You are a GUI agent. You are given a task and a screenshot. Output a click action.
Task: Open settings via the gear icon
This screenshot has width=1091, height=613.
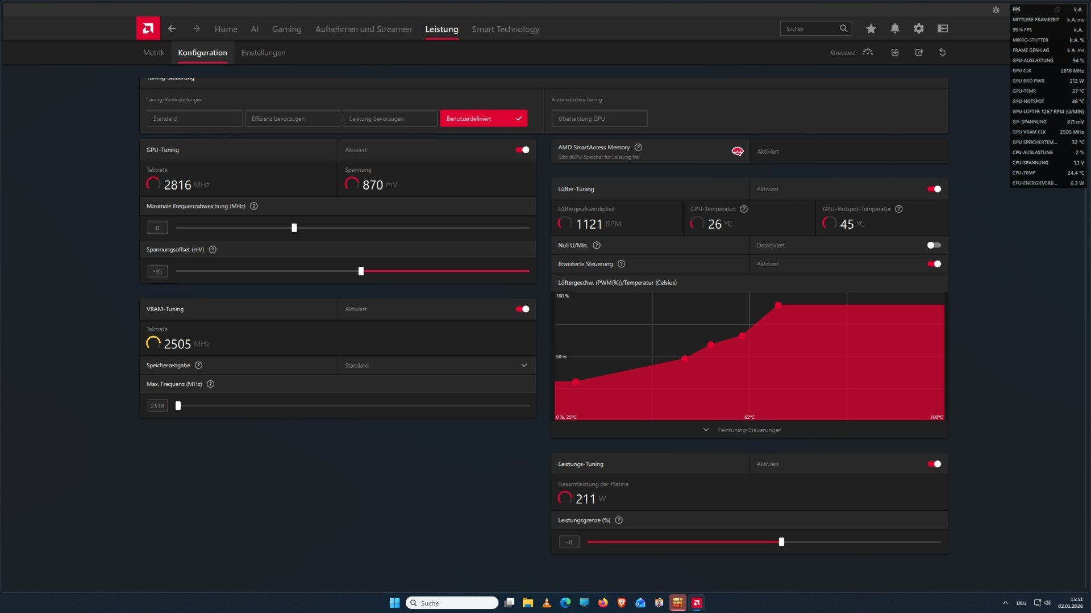tap(918, 28)
